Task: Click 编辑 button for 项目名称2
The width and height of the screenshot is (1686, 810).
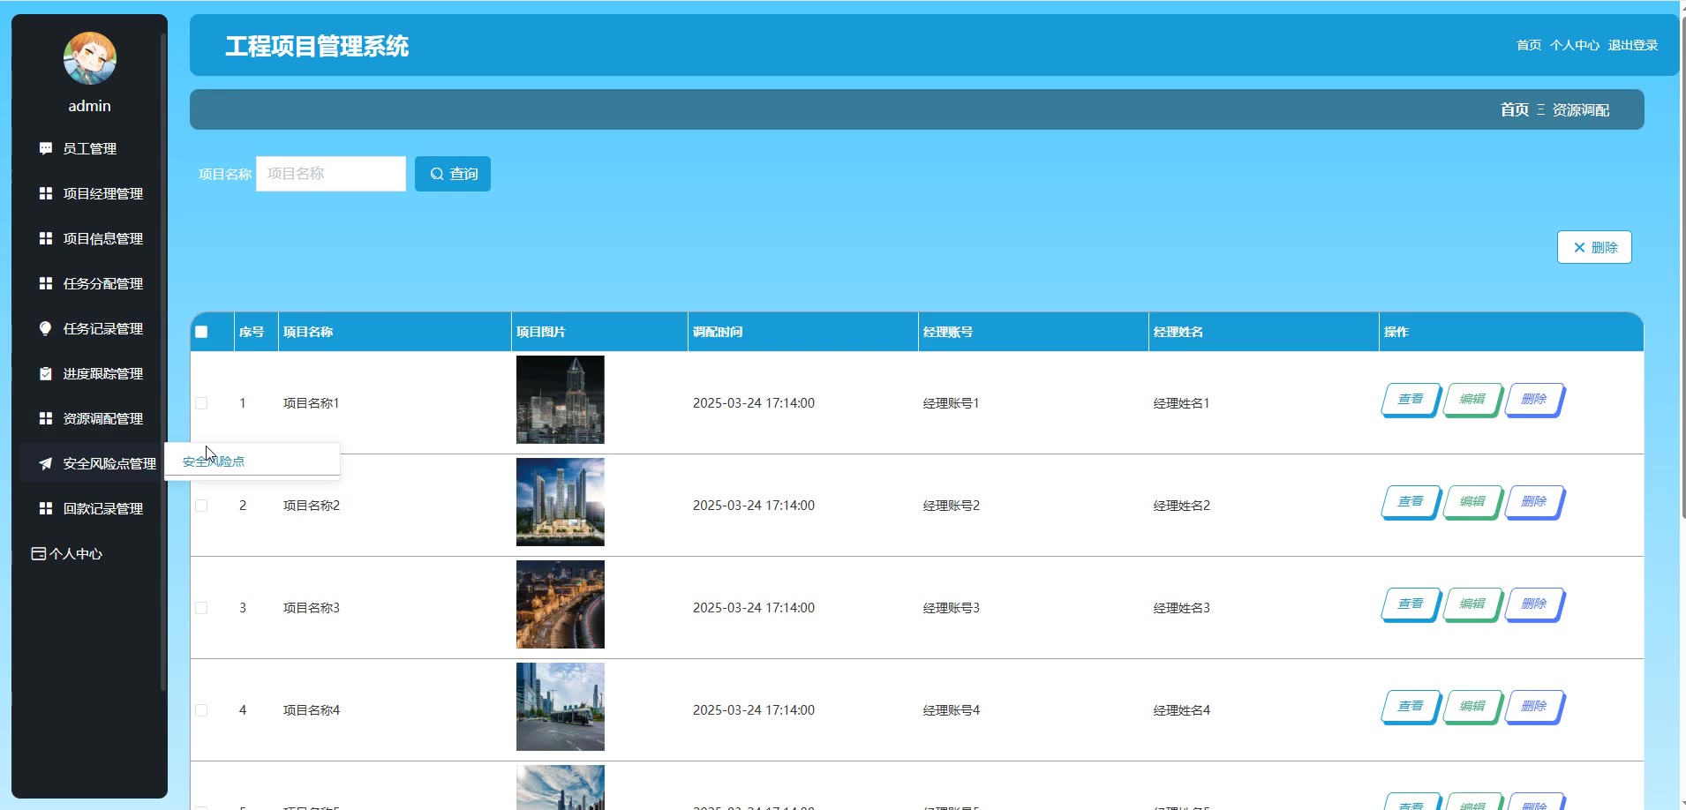Action: tap(1471, 501)
